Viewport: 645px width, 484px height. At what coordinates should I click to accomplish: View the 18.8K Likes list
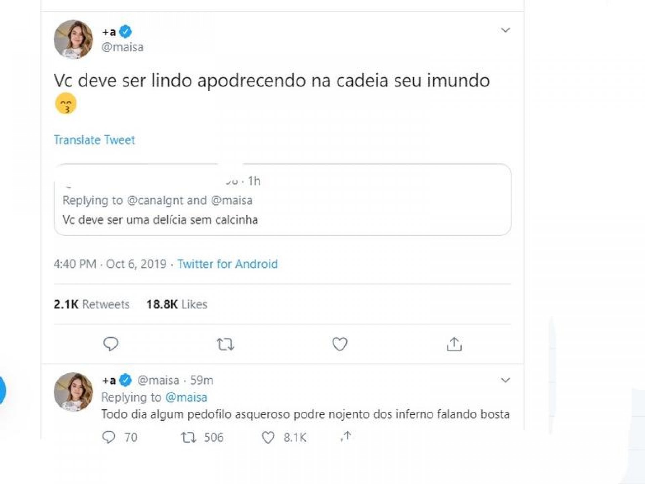tap(177, 305)
